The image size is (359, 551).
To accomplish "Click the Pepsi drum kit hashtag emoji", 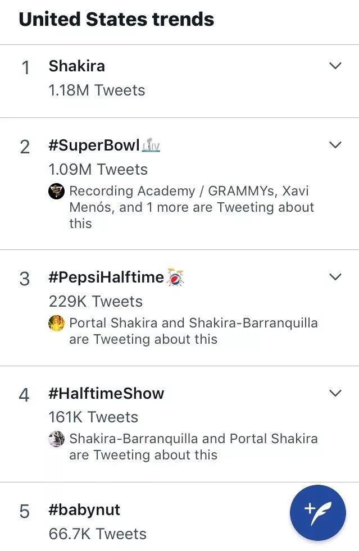I will point(176,277).
